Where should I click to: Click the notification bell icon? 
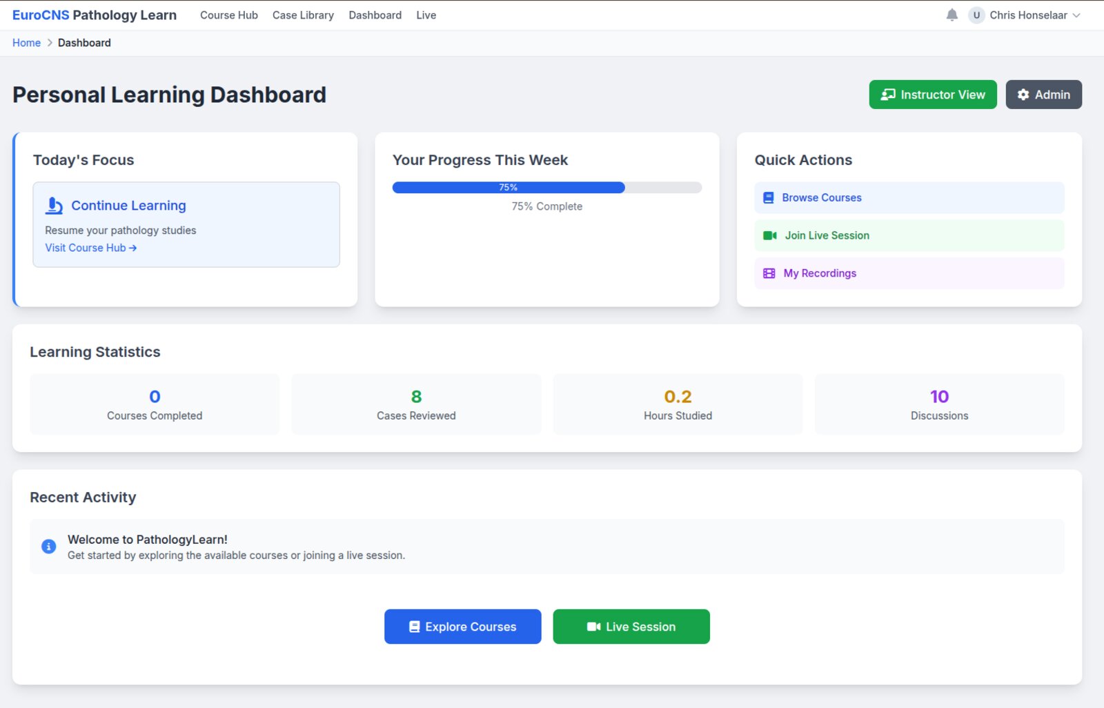(x=952, y=14)
